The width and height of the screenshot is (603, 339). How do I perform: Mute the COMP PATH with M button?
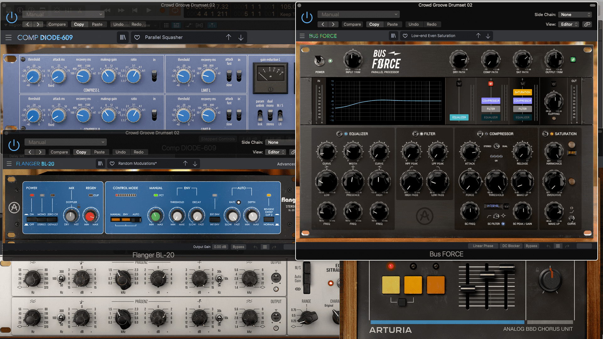tap(491, 84)
